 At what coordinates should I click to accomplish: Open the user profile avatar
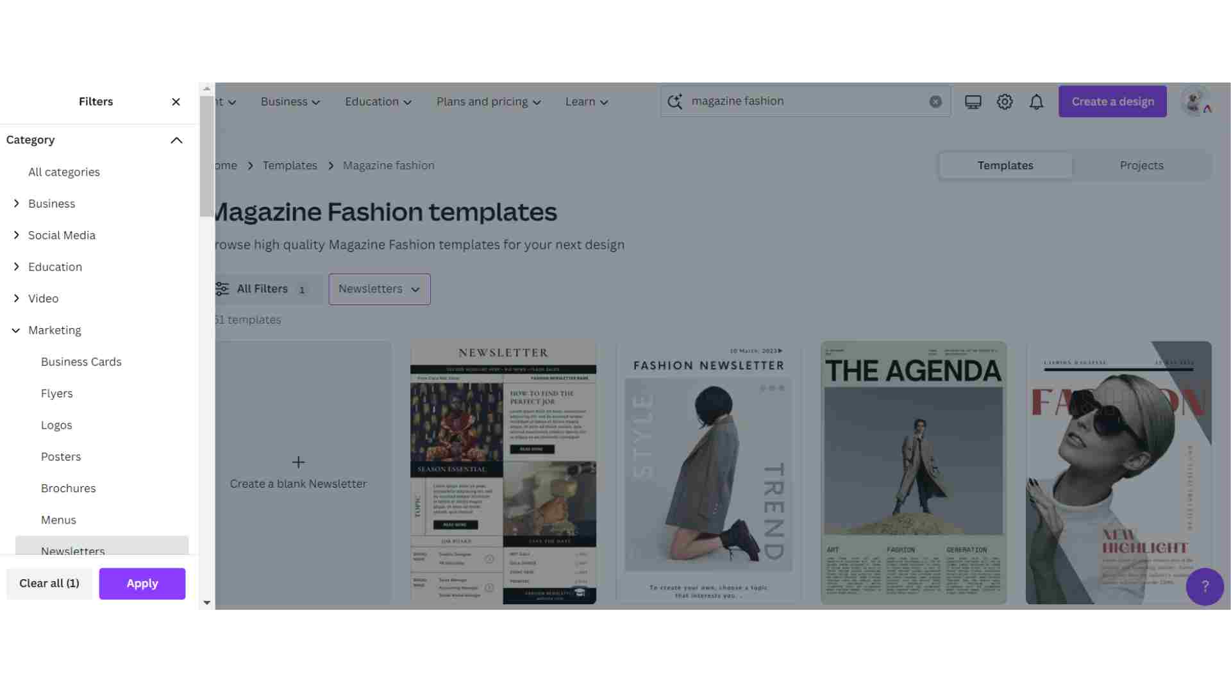tap(1194, 102)
